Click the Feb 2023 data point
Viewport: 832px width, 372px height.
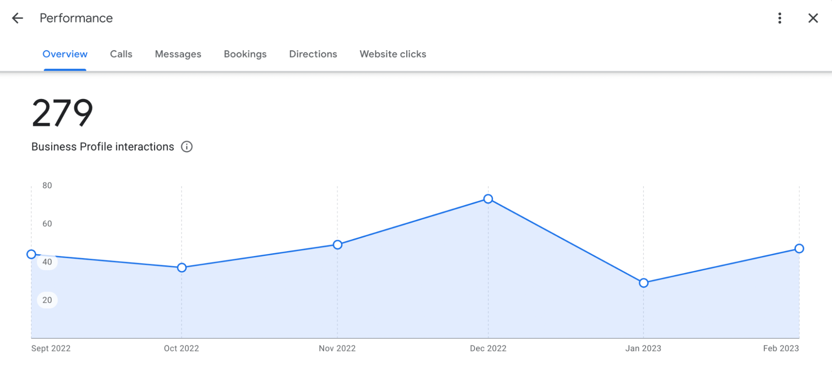[799, 249]
